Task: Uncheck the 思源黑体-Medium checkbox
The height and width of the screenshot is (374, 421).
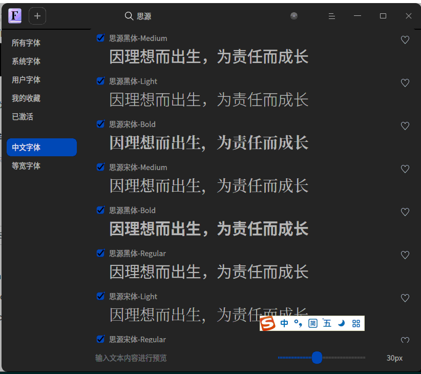Action: pos(100,38)
